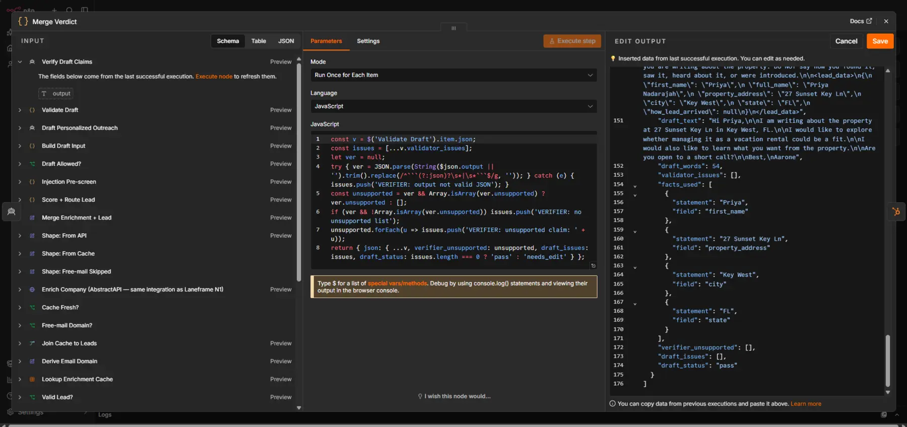Image resolution: width=907 pixels, height=427 pixels.
Task: Click the Build Draft Input code icon
Action: [32, 146]
